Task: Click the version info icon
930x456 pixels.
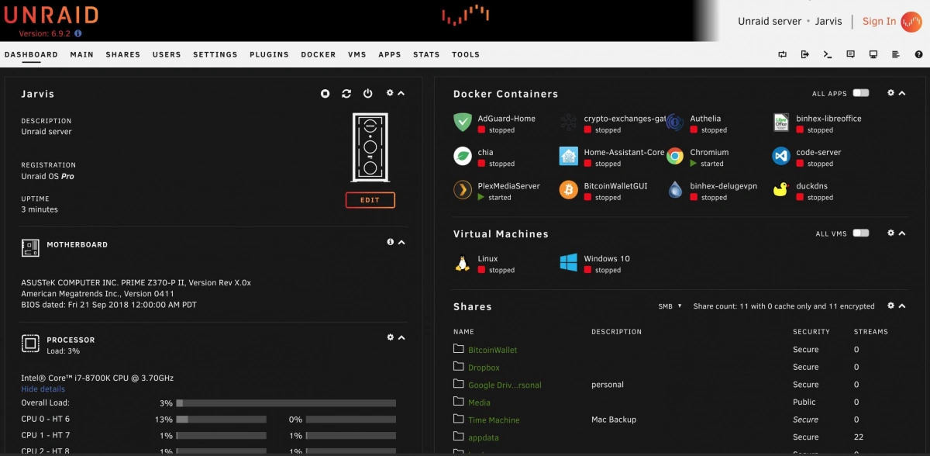Action: click(78, 33)
